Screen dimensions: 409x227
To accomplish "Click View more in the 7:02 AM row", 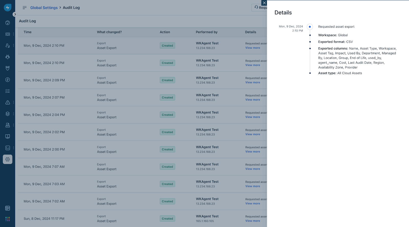I will click(x=253, y=203).
